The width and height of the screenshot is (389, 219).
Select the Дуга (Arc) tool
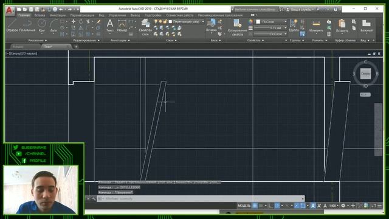53,26
